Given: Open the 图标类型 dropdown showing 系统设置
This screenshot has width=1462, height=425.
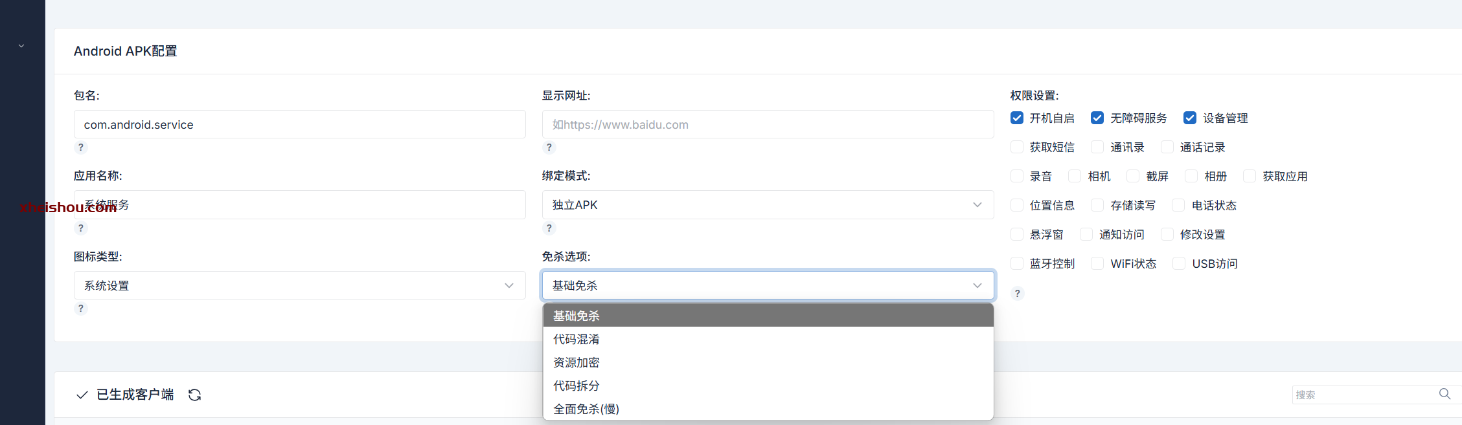Looking at the screenshot, I should [x=299, y=285].
